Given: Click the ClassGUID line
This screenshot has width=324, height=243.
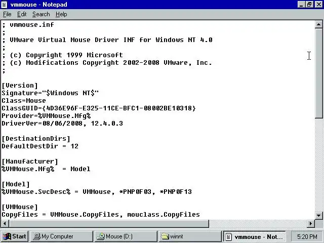Looking at the screenshot, I should coord(99,108).
